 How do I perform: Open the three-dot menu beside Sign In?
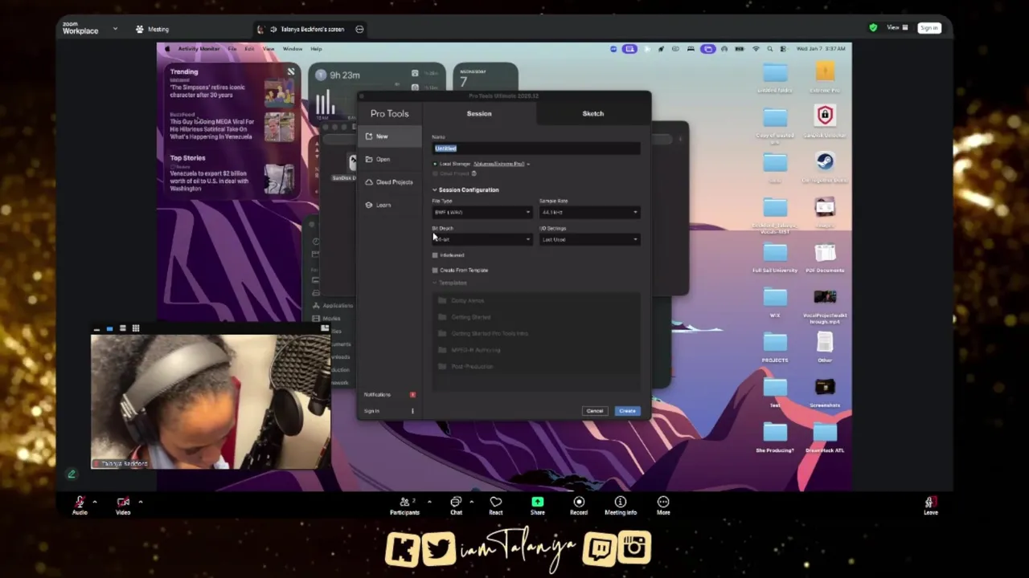tap(412, 411)
